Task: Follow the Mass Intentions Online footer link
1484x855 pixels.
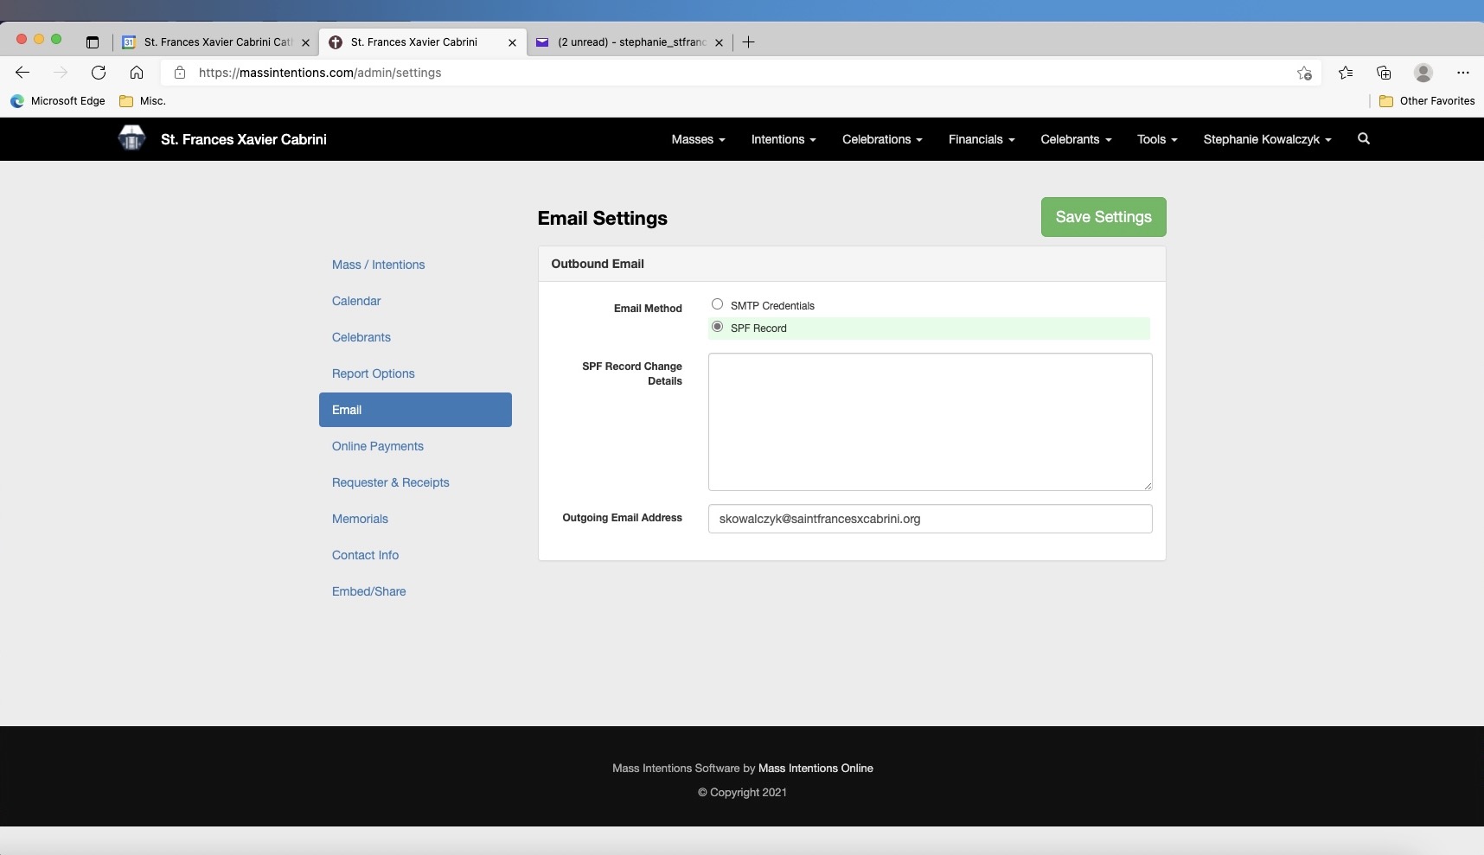Action: coord(815,768)
